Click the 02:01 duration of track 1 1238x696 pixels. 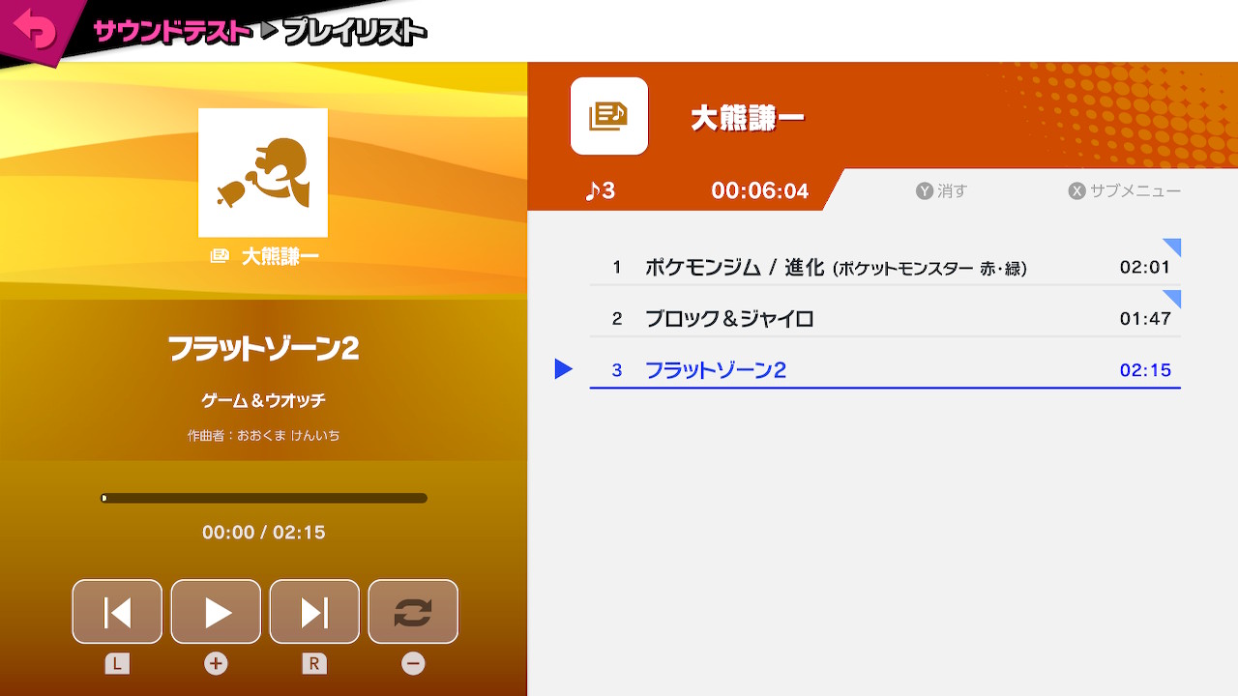point(1145,268)
